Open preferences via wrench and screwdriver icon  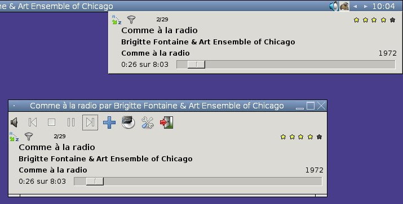pos(148,123)
